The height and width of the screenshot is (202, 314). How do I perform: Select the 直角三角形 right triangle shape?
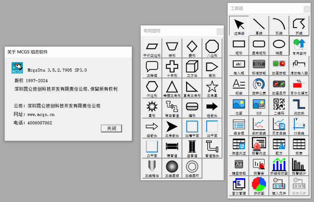pyautogui.click(x=192, y=88)
